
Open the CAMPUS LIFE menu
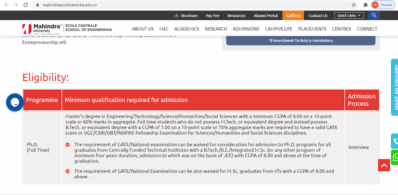pyautogui.click(x=279, y=29)
